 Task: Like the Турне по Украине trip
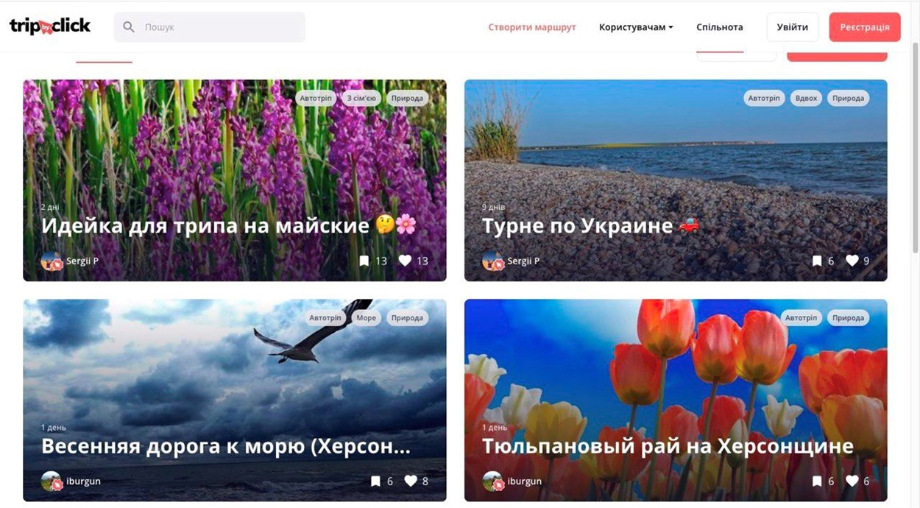[x=852, y=261]
